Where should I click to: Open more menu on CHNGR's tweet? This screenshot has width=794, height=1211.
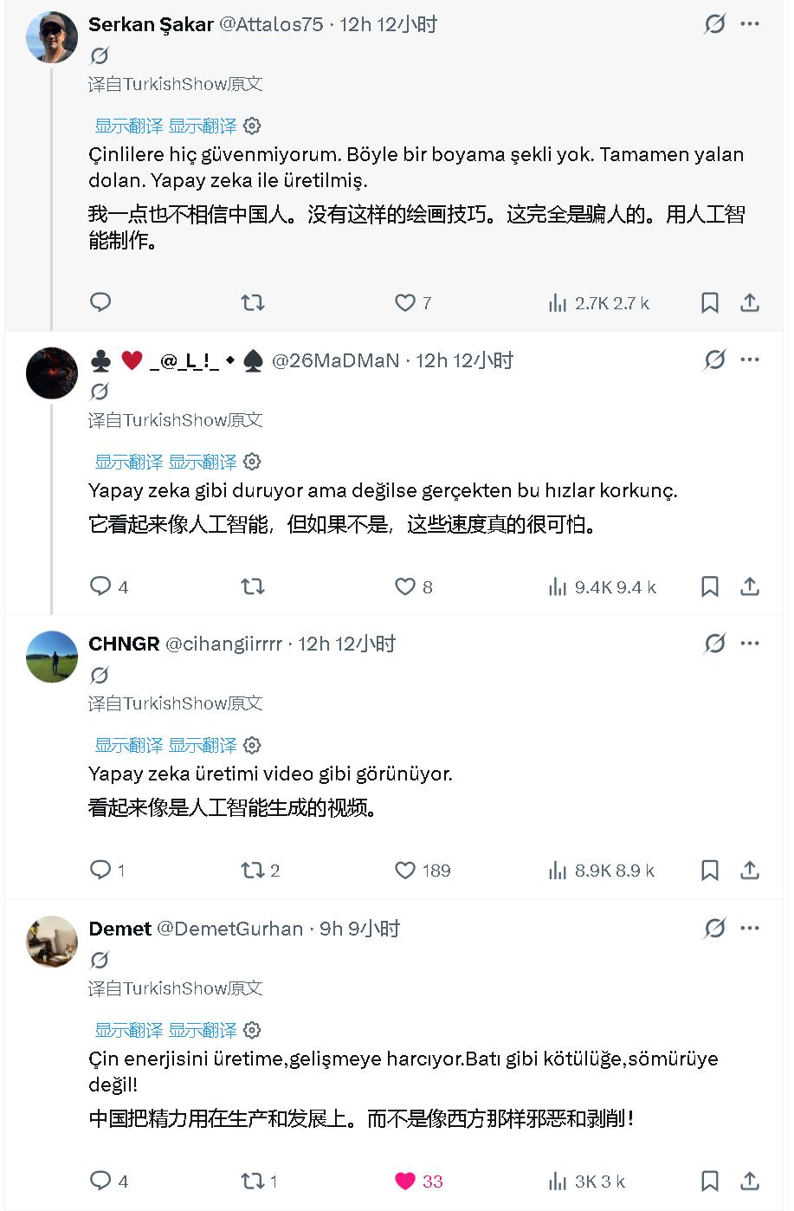(x=750, y=643)
